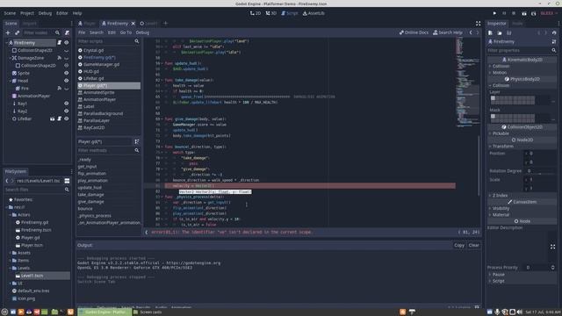Viewport: 562px width, 316px height.
Task: Toggle FileSystem split mode icon
Action: point(67,181)
